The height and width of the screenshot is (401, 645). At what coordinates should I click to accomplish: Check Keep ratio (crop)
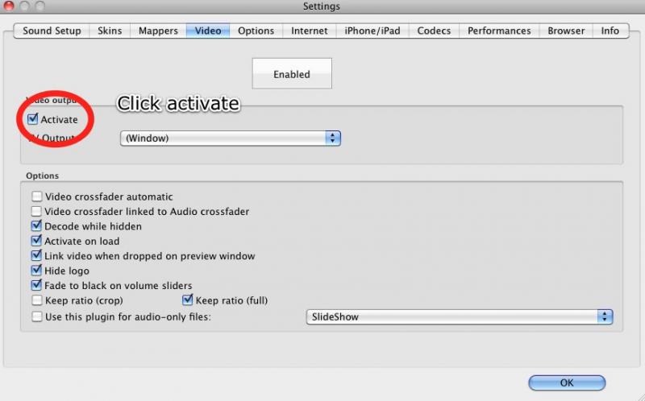pos(37,300)
